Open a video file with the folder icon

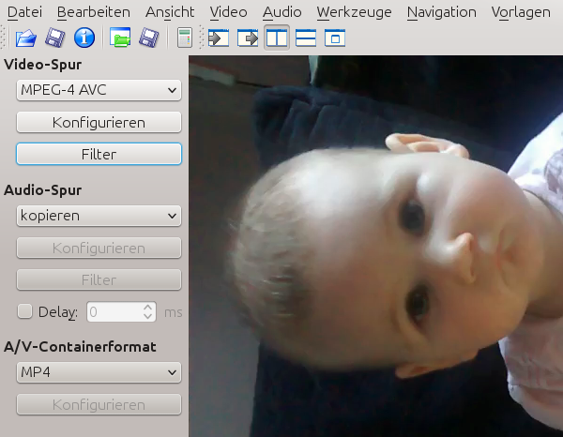pos(26,38)
